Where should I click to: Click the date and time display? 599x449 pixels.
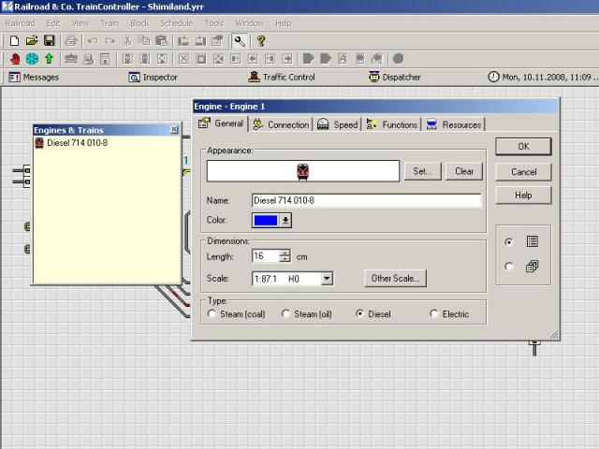tap(550, 77)
